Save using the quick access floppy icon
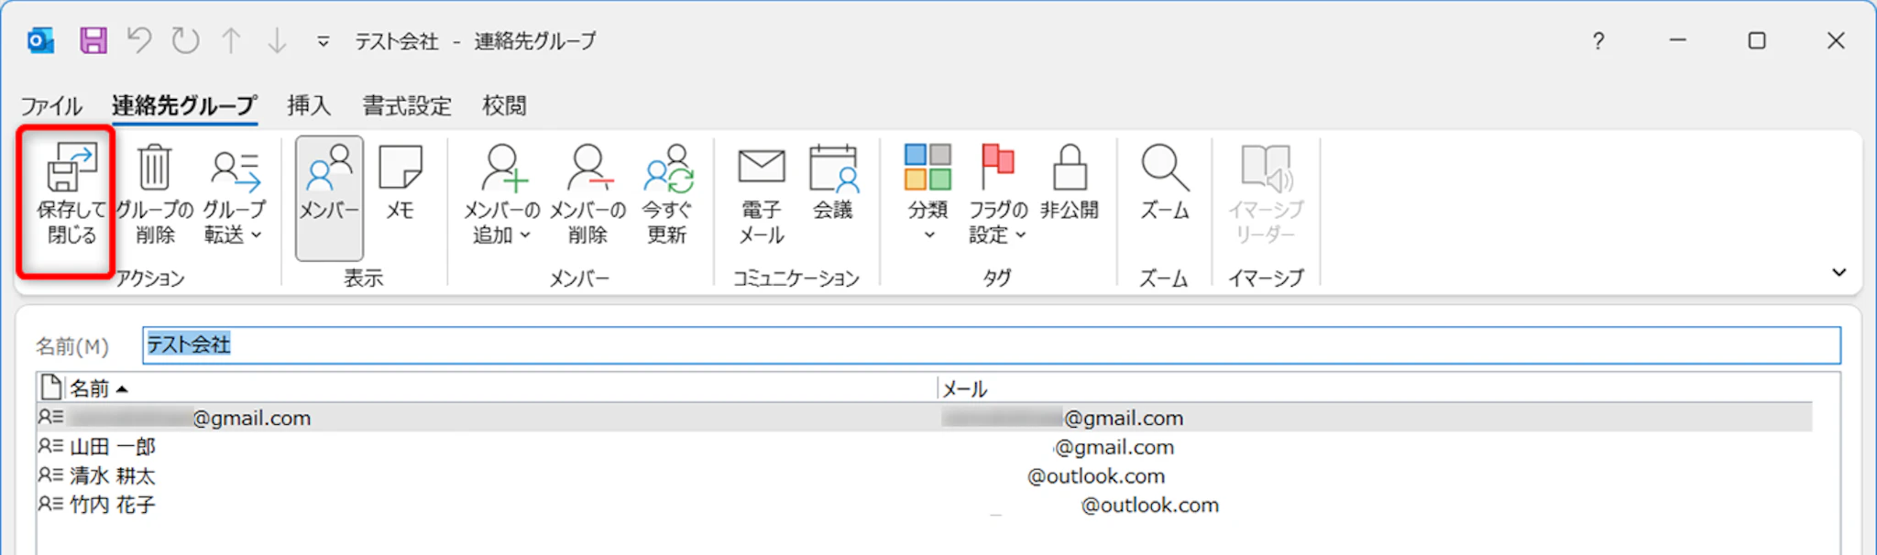This screenshot has width=1877, height=555. (93, 40)
